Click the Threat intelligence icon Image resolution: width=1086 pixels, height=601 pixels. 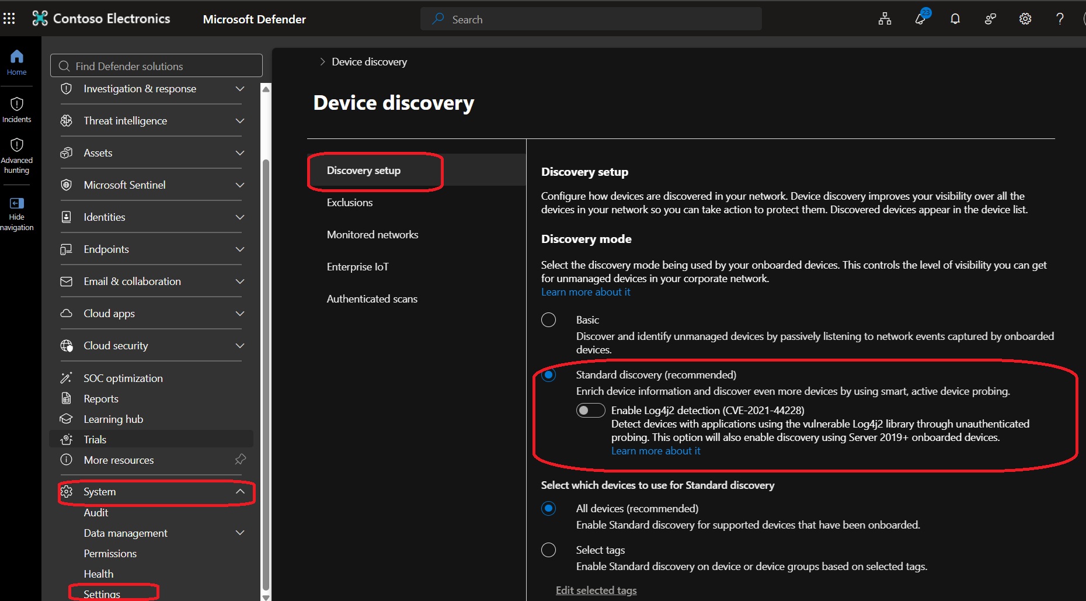tap(67, 121)
